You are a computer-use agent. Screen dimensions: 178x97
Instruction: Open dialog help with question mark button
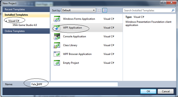(x=163, y=2)
